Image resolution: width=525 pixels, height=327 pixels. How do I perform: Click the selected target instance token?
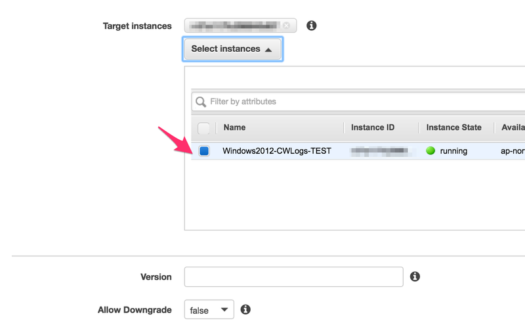pyautogui.click(x=234, y=26)
